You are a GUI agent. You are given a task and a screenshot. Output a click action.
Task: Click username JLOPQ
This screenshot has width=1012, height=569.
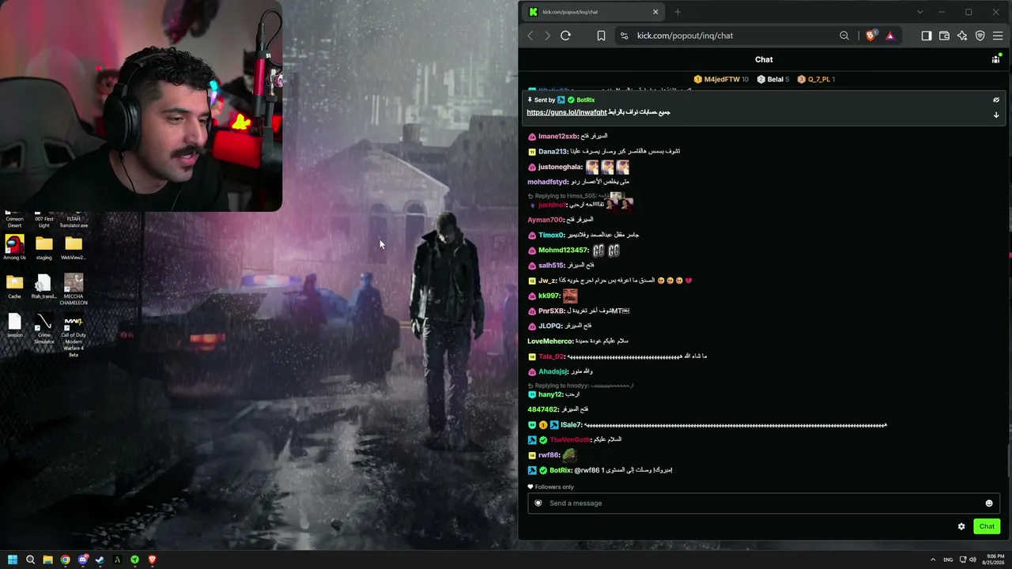(550, 326)
